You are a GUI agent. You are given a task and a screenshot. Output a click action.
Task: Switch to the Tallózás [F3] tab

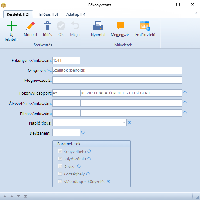(x=48, y=14)
